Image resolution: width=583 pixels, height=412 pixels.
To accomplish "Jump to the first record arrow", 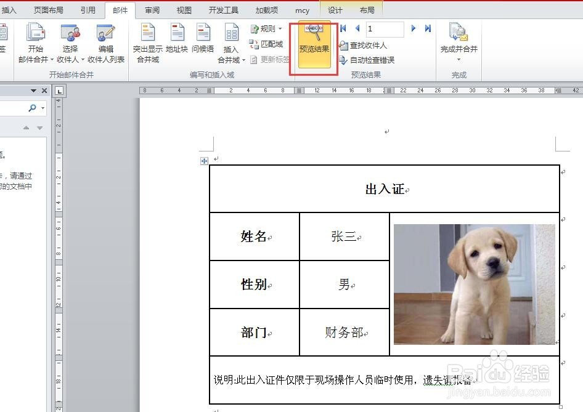I will point(343,28).
